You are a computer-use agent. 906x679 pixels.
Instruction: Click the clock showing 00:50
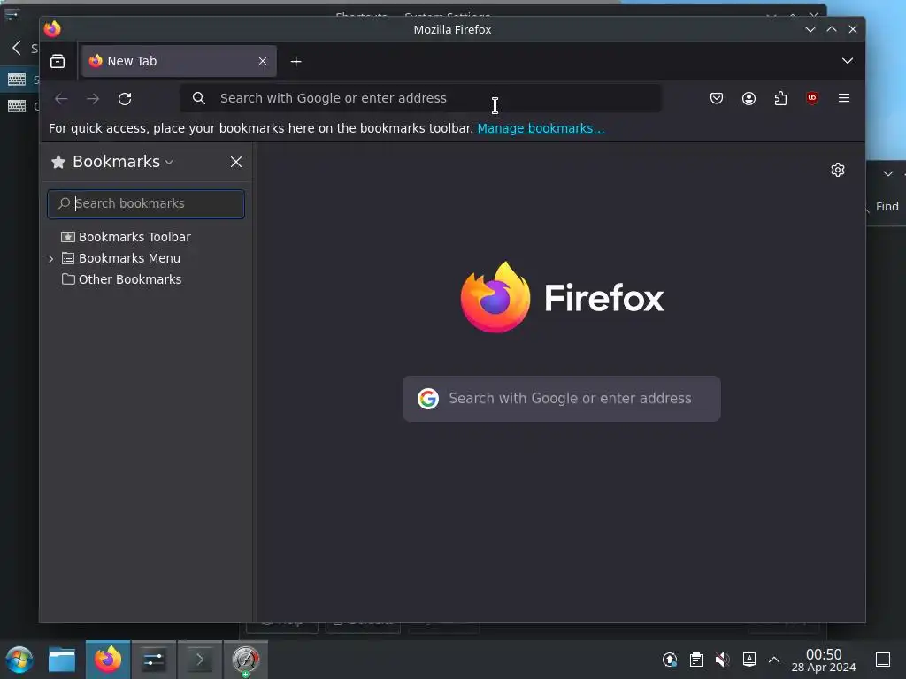coord(824,660)
